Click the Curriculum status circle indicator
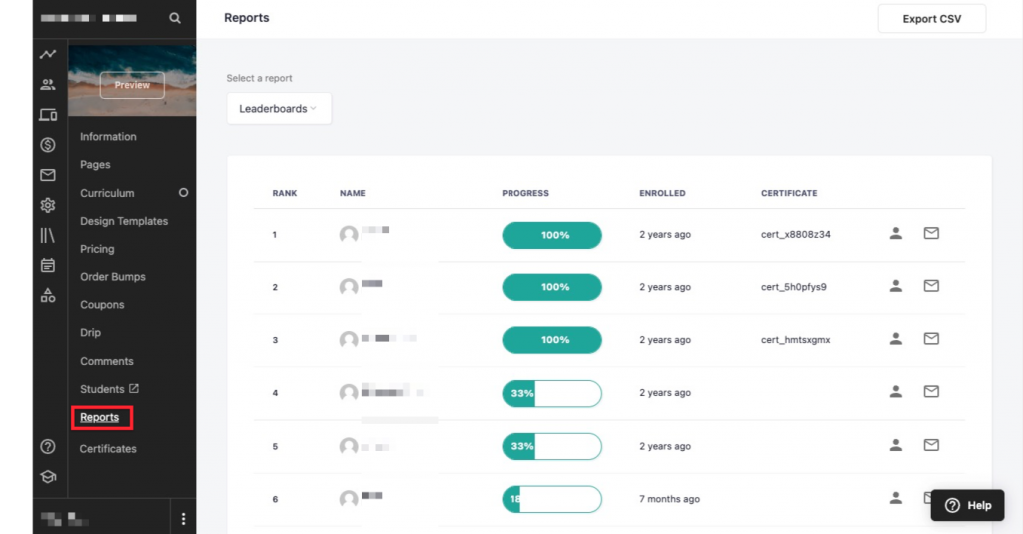Screen dimensions: 1023x534 183,192
